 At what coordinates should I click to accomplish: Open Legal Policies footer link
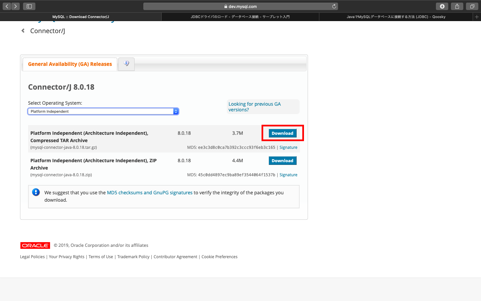pyautogui.click(x=32, y=257)
